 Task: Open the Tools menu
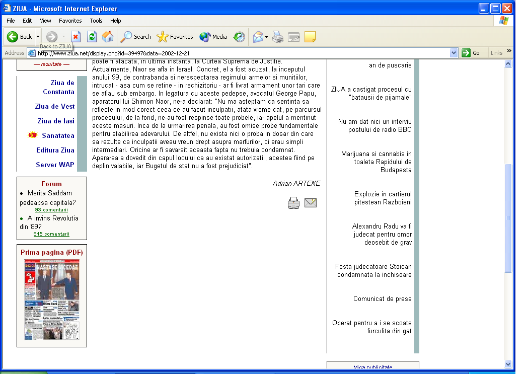96,21
